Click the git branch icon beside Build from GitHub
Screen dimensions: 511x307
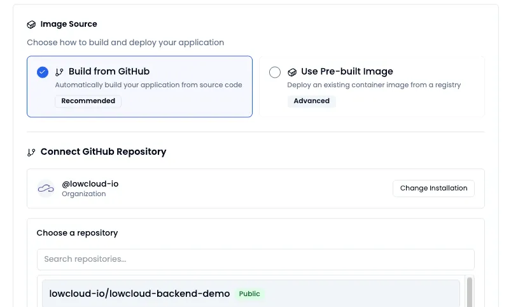59,72
